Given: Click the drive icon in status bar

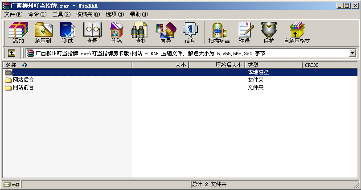Looking at the screenshot, I should tap(7, 184).
